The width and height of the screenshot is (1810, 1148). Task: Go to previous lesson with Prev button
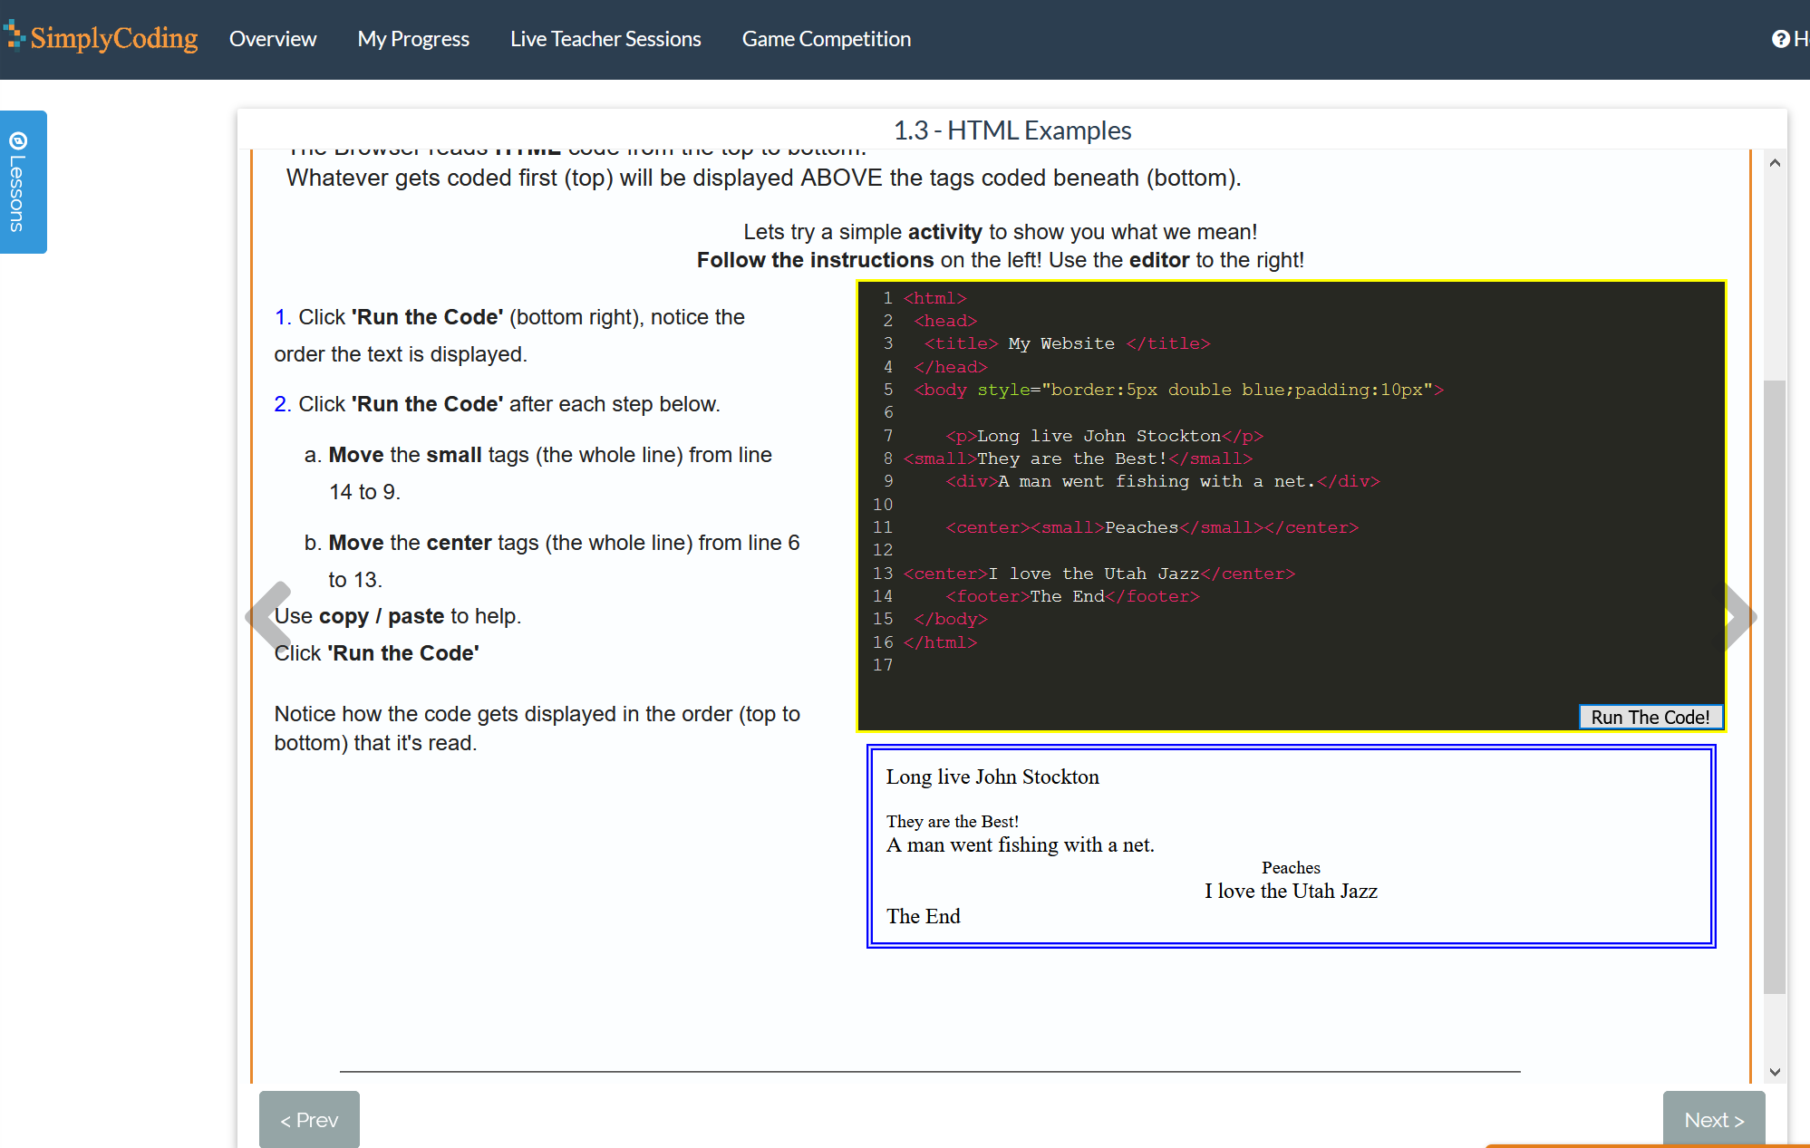point(309,1120)
